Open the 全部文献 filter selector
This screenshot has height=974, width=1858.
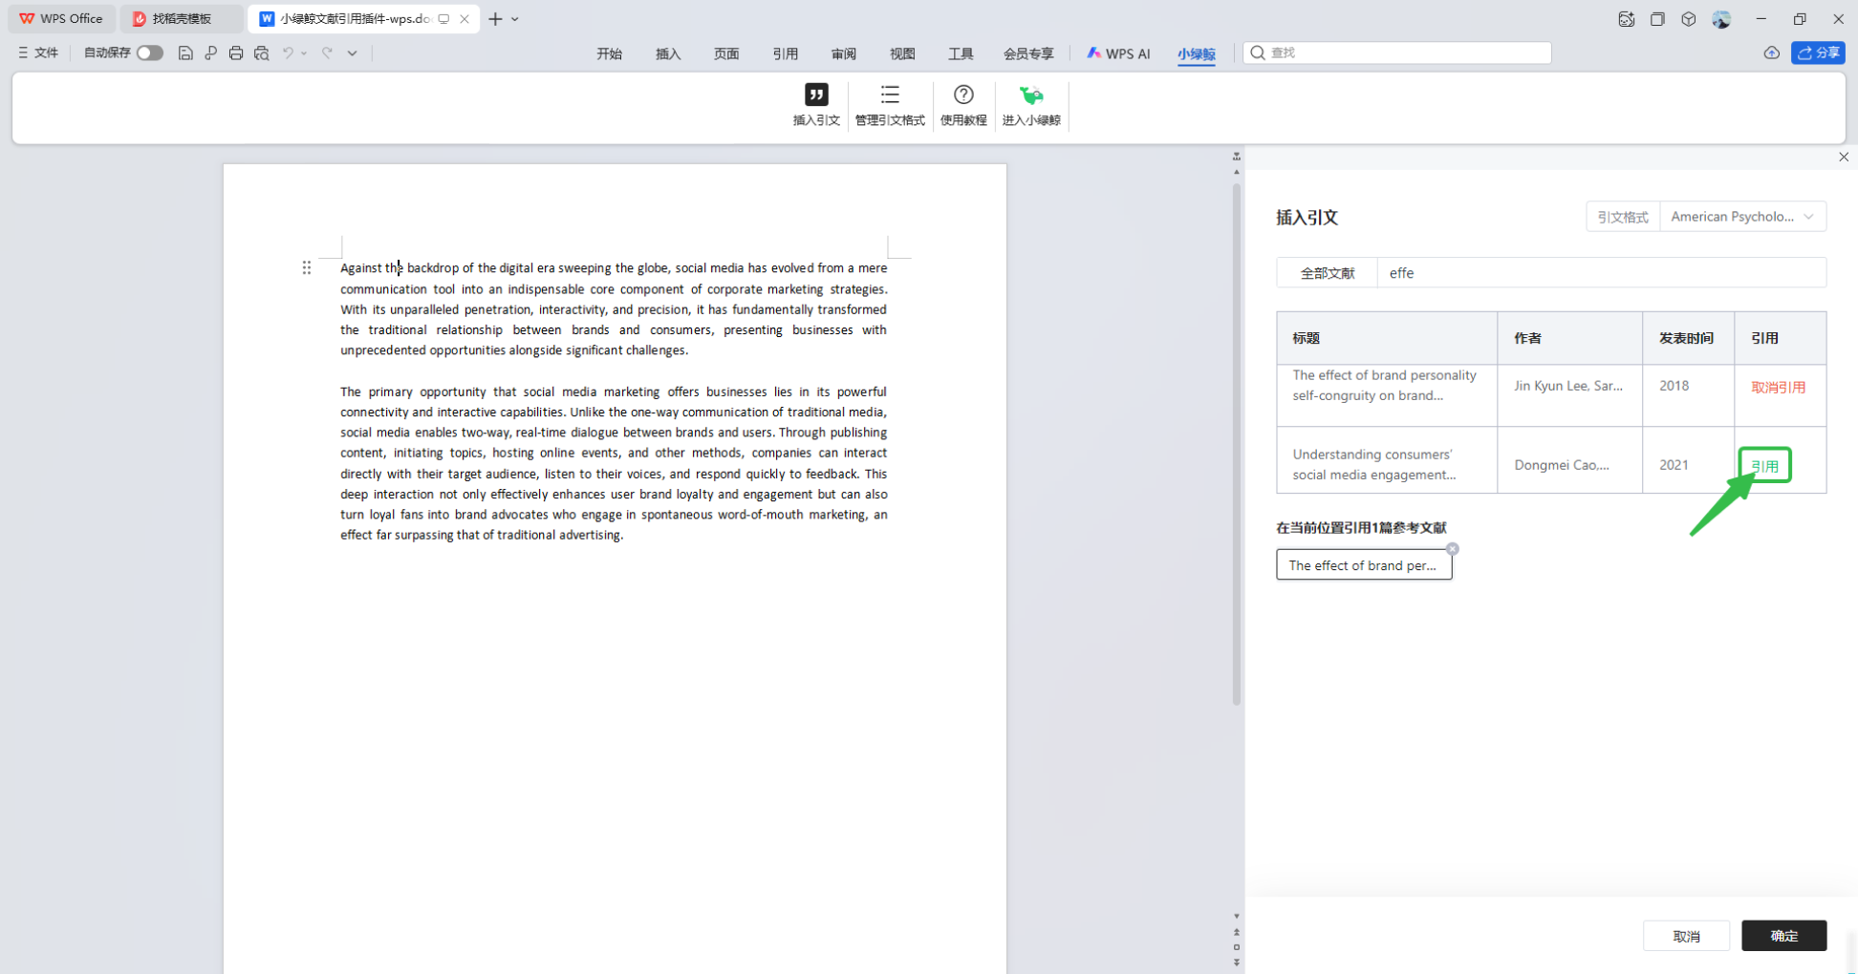click(x=1327, y=273)
